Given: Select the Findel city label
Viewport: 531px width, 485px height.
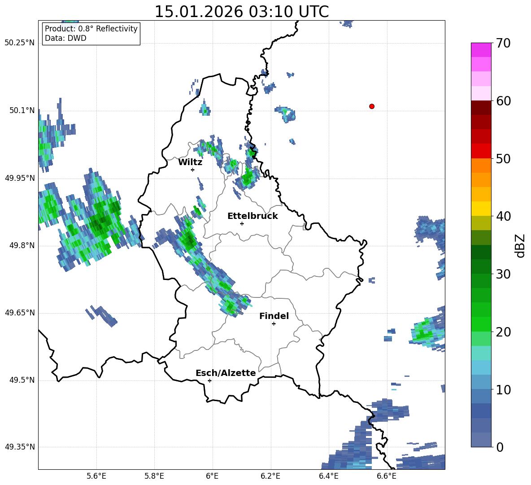Looking at the screenshot, I should (274, 316).
